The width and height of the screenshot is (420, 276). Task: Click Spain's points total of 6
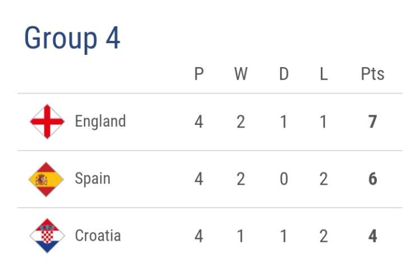tap(372, 179)
